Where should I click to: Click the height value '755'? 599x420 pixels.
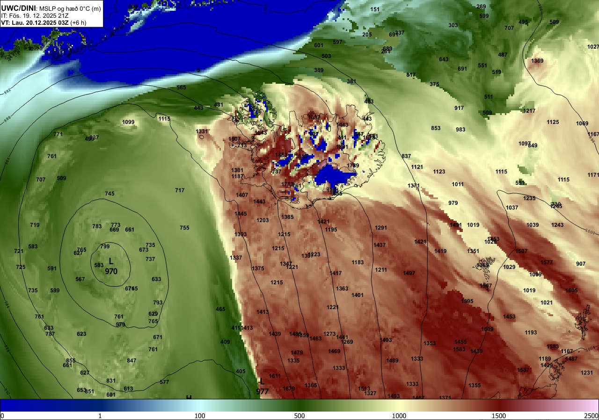[184, 228]
